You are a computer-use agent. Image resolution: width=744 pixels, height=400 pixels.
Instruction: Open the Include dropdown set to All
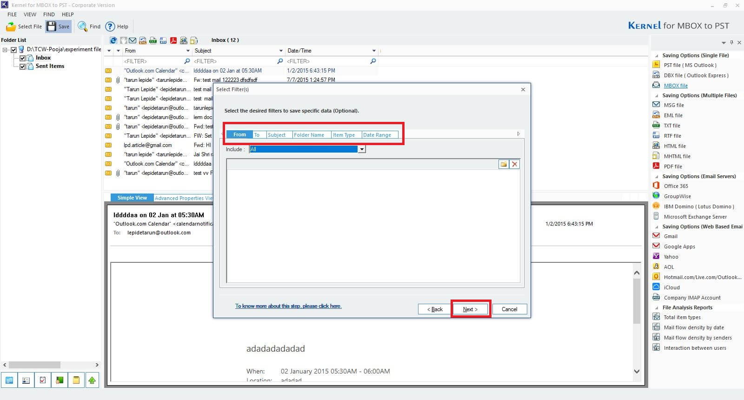click(362, 149)
